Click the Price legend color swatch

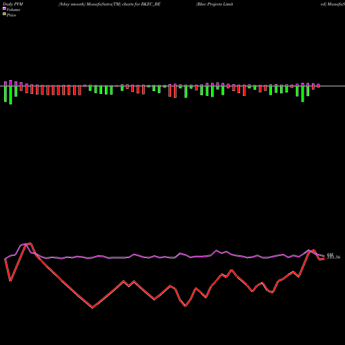click(x=4, y=14)
